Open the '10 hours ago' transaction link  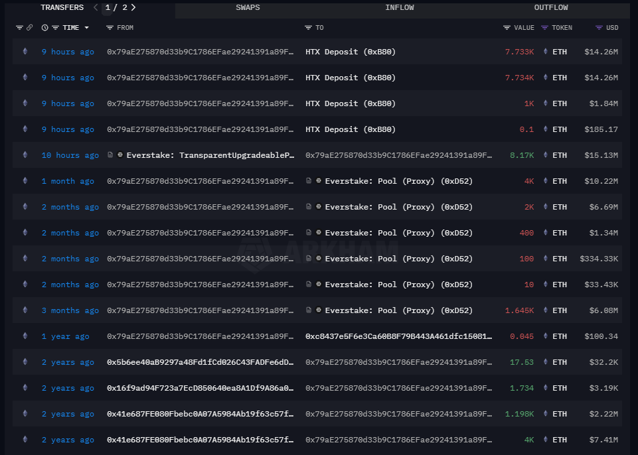tap(70, 155)
